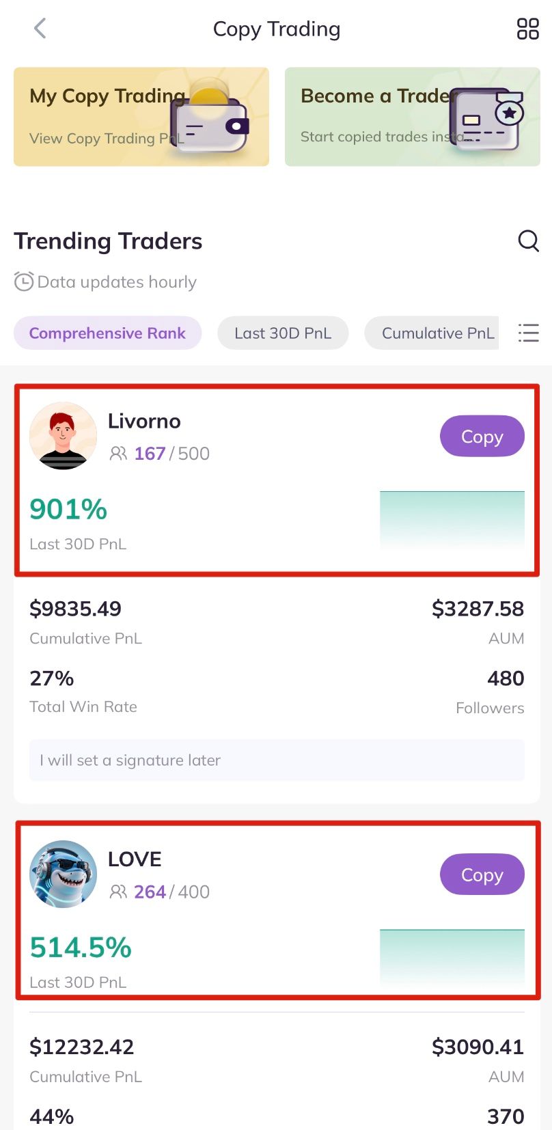Open the My Copy Trading card
Screen dimensions: 552x1130
[141, 117]
